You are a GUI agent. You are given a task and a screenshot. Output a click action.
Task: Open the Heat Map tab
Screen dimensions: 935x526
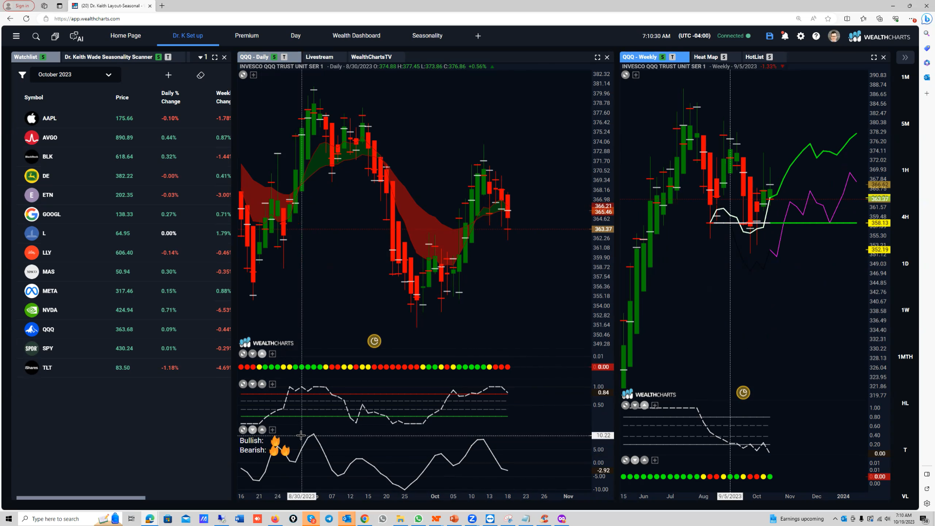[706, 57]
